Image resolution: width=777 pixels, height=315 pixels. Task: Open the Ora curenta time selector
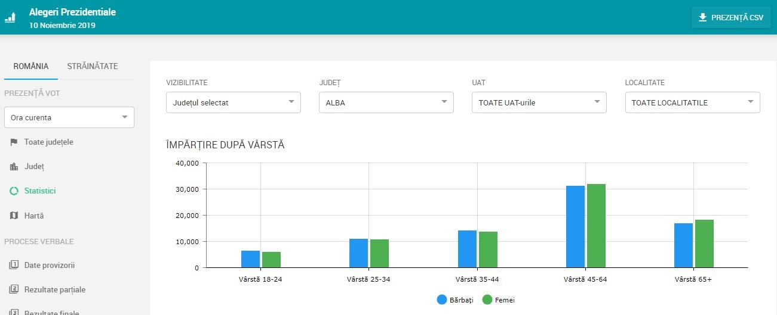click(69, 117)
